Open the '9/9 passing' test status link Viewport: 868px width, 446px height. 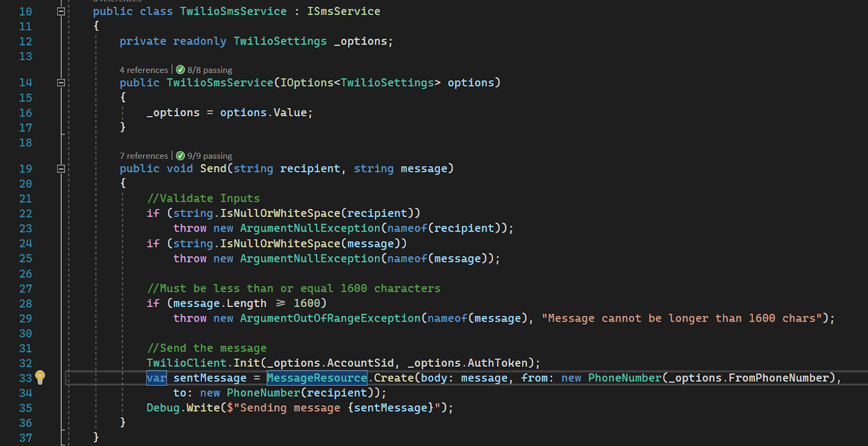(210, 156)
